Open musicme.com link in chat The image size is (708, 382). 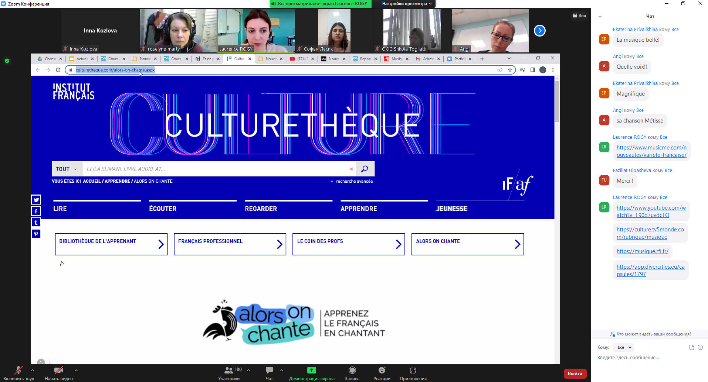click(x=651, y=151)
